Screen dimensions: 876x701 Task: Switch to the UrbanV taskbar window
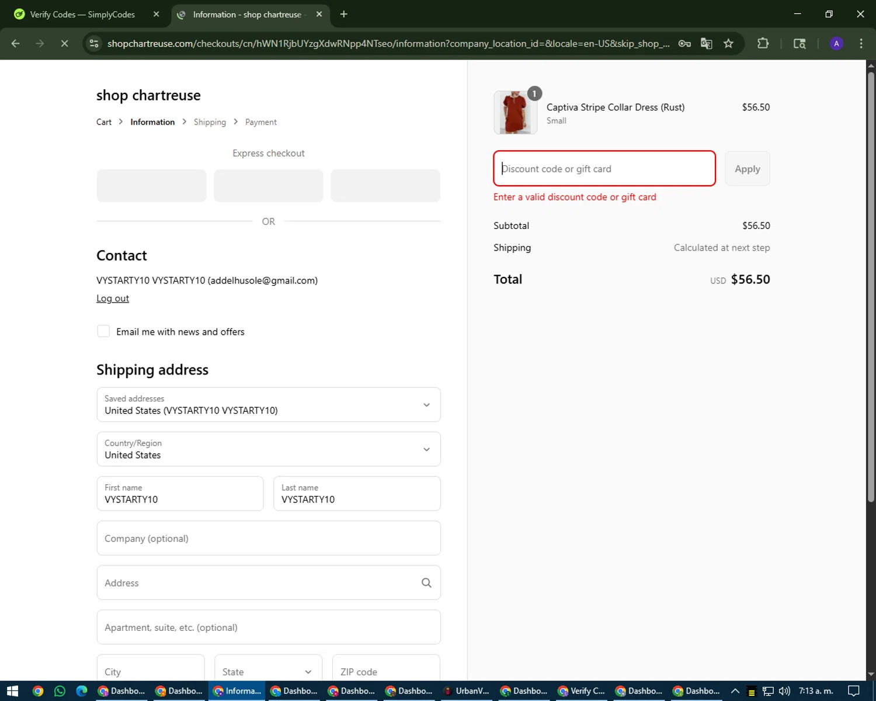467,691
